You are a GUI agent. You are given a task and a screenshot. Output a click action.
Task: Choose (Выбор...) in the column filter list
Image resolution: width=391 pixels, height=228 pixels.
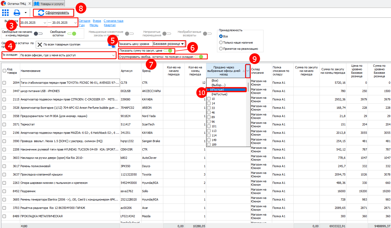[218, 85]
